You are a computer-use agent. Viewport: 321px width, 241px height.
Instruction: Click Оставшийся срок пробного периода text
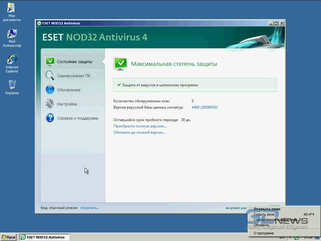tap(146, 120)
